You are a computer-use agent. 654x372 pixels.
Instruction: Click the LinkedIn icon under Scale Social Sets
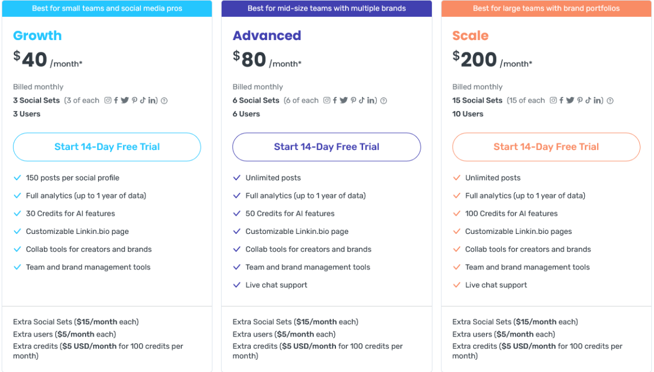point(596,100)
